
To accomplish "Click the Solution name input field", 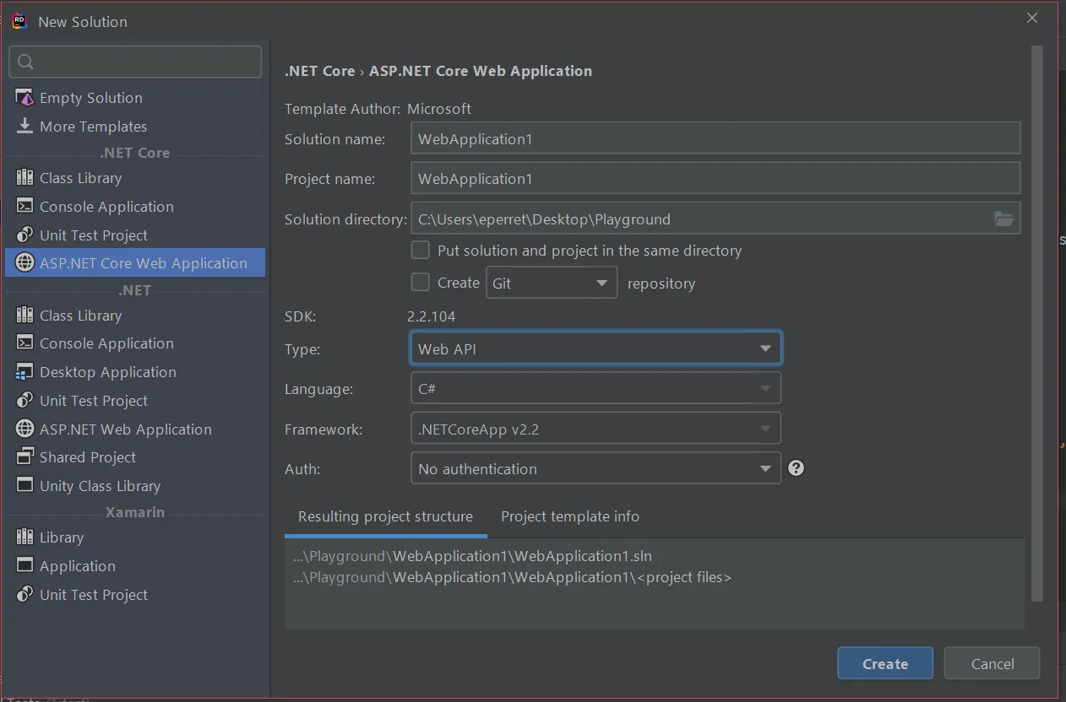I will [715, 139].
